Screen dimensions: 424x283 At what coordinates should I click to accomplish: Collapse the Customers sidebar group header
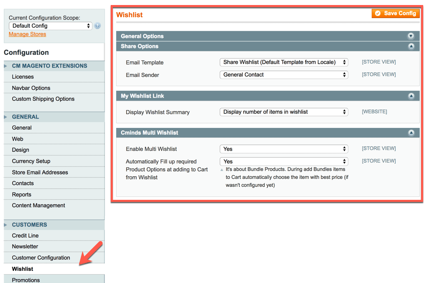29,225
